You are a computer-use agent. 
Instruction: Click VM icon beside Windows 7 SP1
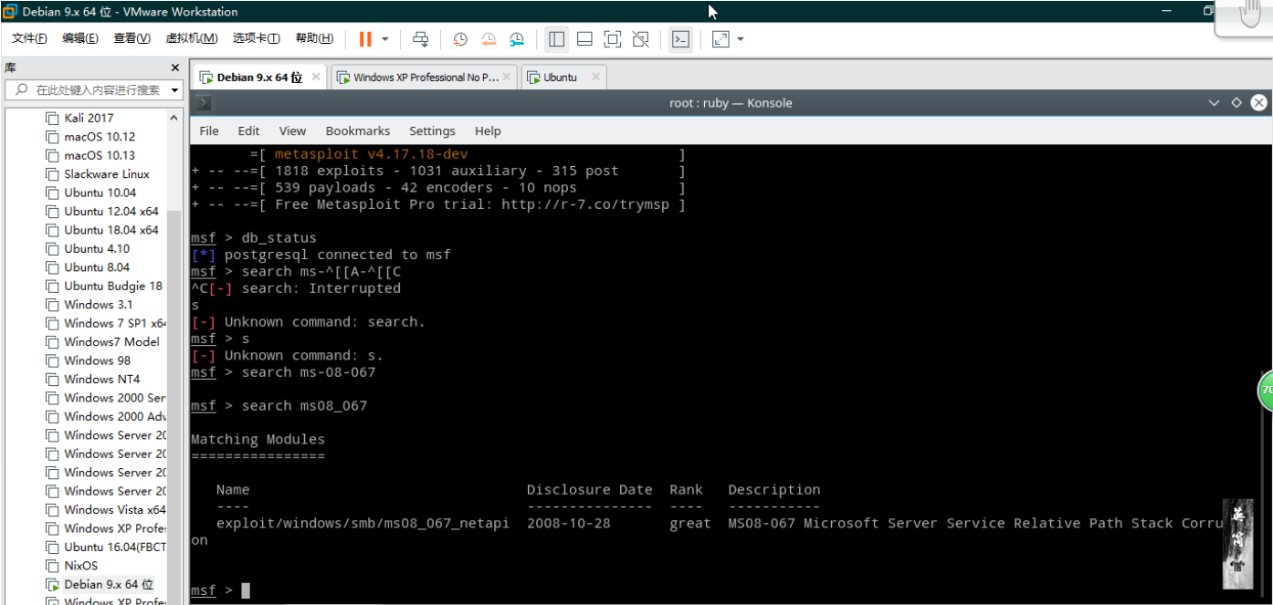(52, 323)
